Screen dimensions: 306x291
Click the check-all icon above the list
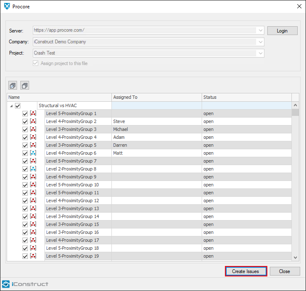[13, 85]
